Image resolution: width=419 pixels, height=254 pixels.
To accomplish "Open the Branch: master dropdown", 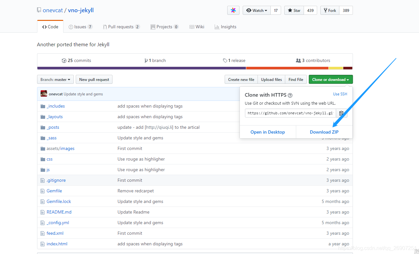I will click(x=55, y=79).
